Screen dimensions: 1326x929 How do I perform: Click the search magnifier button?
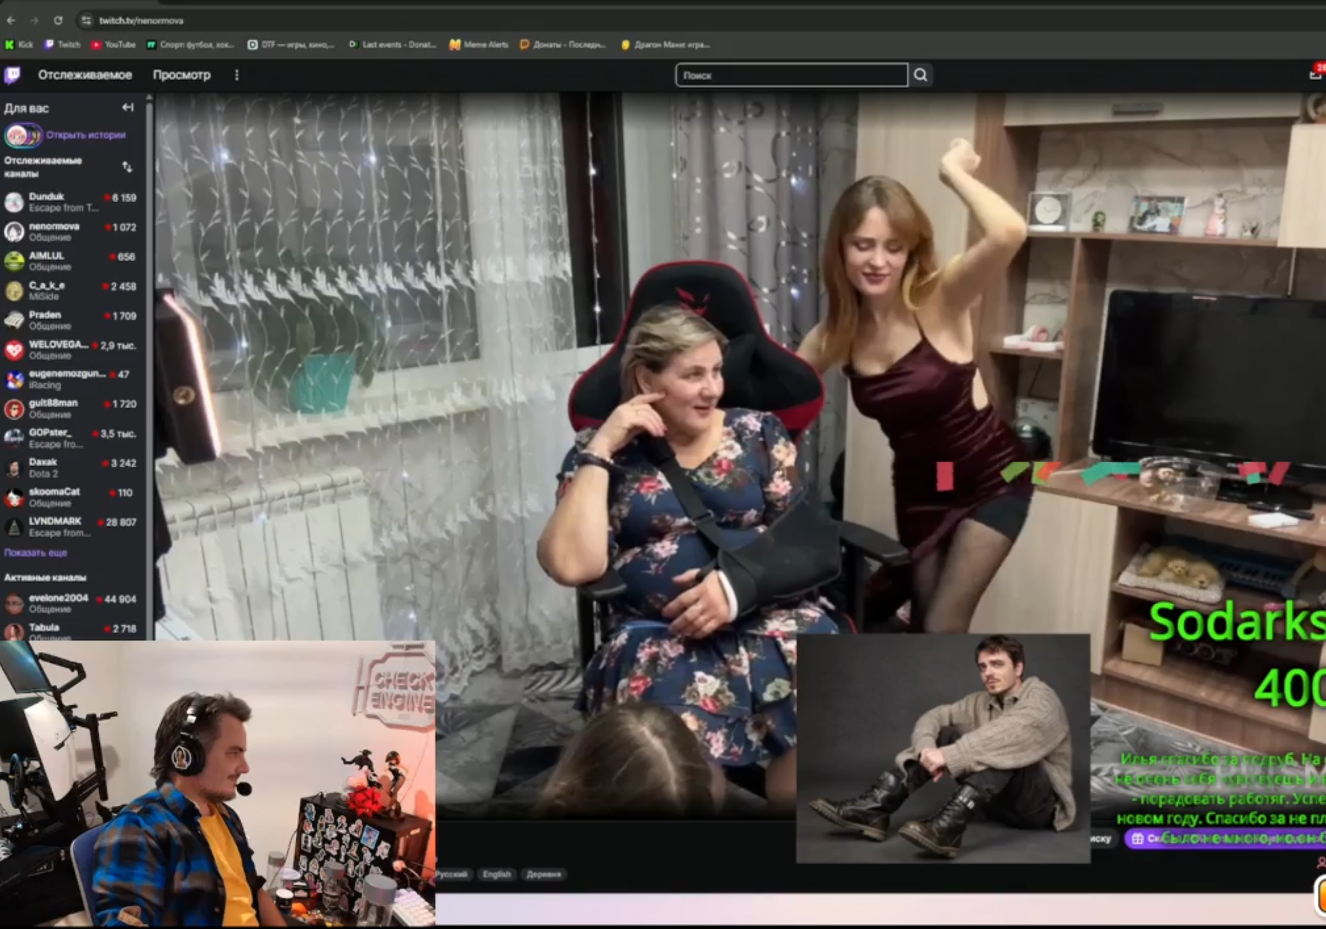[920, 75]
